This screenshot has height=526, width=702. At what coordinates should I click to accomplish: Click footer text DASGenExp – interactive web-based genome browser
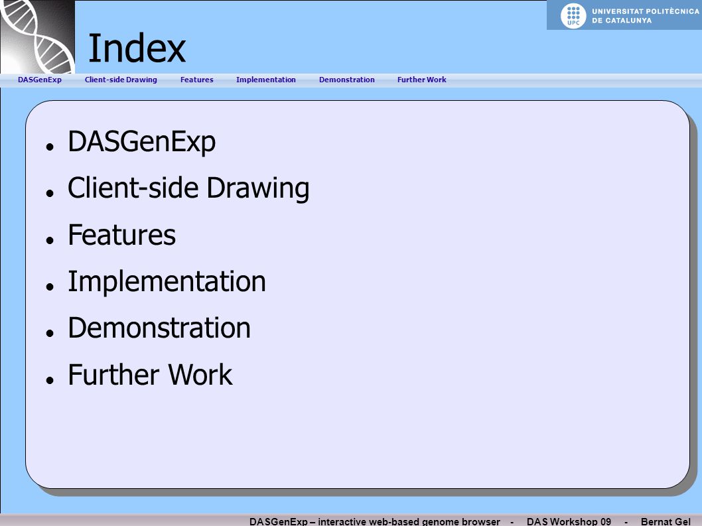pyautogui.click(x=375, y=521)
